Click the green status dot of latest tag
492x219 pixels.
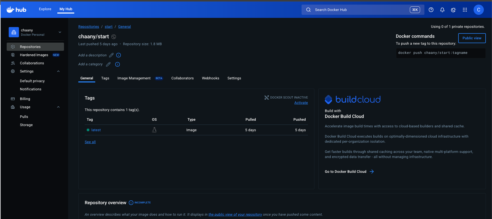point(88,130)
